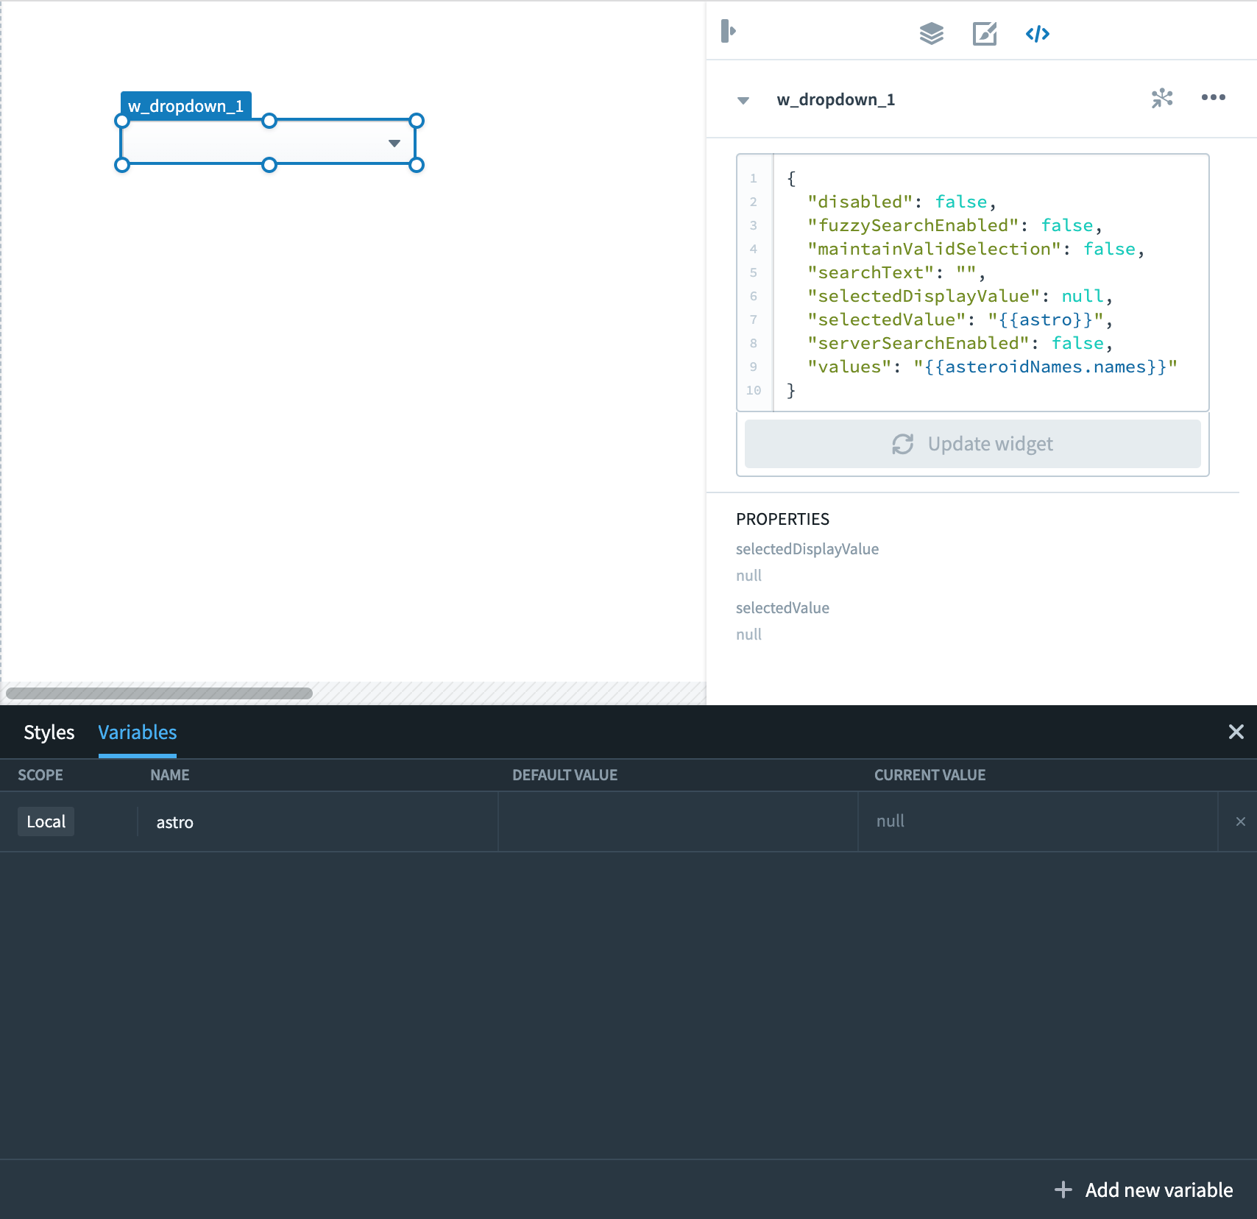Collapse the w_dropdown_1 section
Viewport: 1257px width, 1219px height.
743,100
